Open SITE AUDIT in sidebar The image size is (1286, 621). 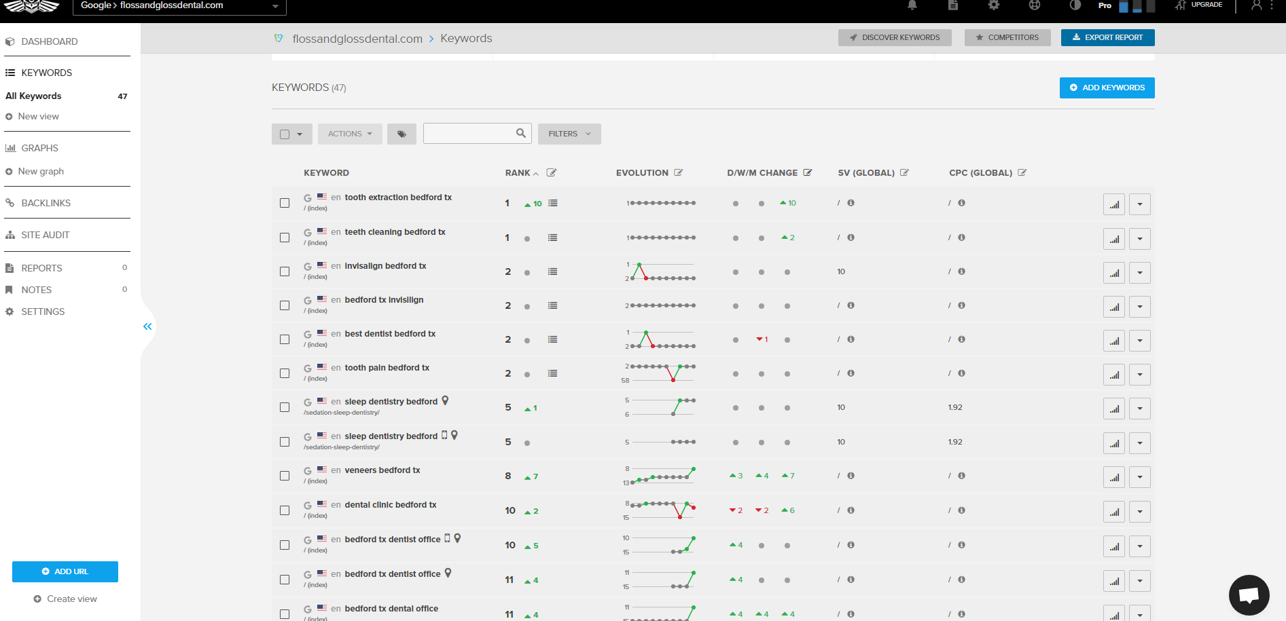click(x=45, y=235)
